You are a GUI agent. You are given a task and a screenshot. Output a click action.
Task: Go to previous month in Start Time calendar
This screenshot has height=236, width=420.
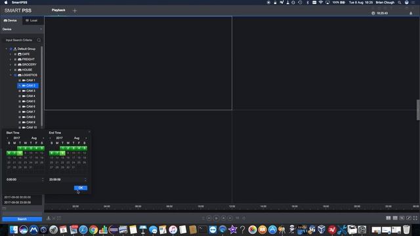(7, 138)
